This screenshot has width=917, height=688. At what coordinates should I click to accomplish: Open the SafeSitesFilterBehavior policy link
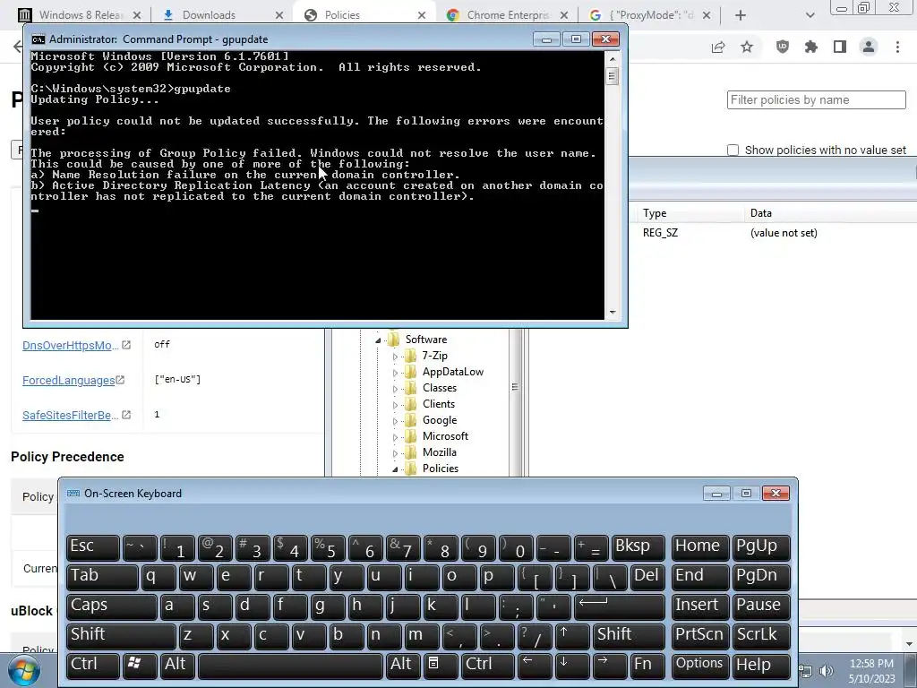pyautogui.click(x=70, y=416)
